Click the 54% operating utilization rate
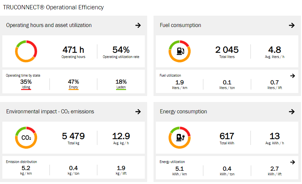 click(121, 50)
